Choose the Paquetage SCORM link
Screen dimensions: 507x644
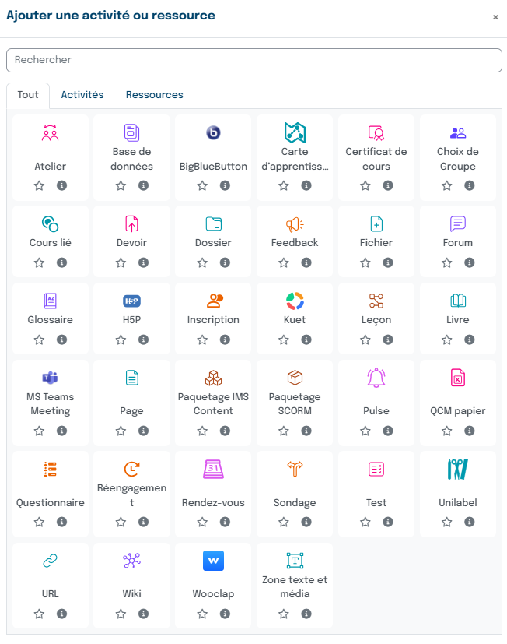point(295,403)
